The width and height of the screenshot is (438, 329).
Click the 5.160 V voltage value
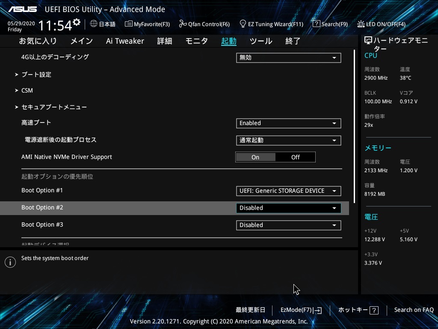point(408,239)
